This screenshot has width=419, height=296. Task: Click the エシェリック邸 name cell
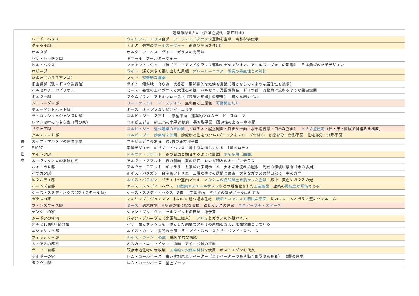click(78, 231)
